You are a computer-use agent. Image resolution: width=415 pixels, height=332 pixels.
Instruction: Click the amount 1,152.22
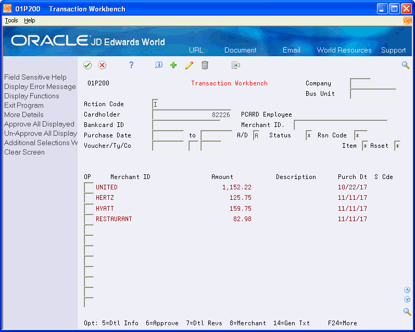click(x=236, y=187)
